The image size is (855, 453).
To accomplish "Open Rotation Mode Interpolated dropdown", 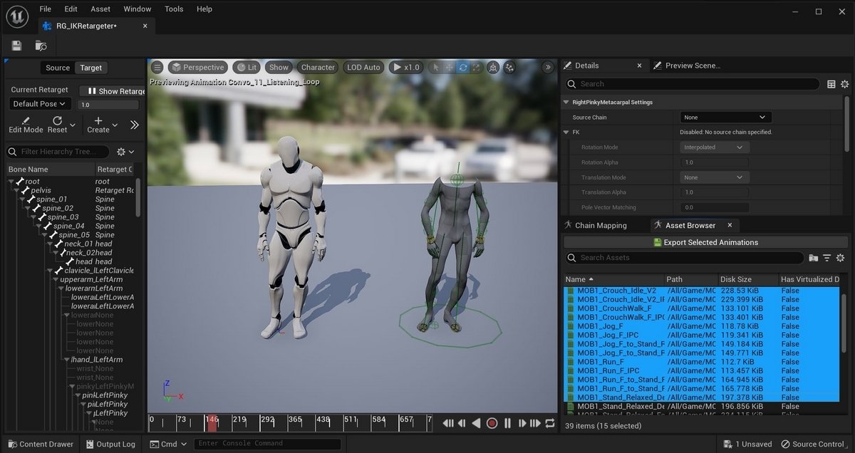I will [714, 147].
